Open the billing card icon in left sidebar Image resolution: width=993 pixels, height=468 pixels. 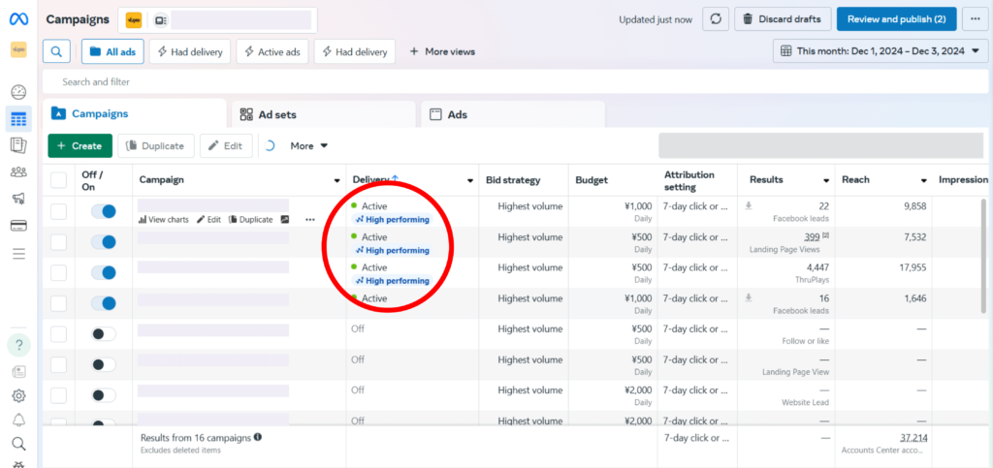tap(17, 226)
